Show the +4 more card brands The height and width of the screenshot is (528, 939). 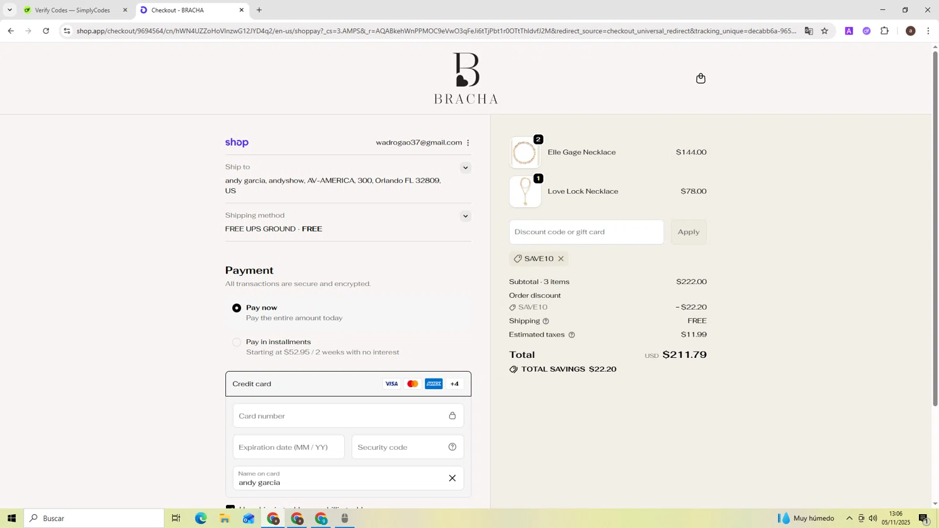[454, 384]
